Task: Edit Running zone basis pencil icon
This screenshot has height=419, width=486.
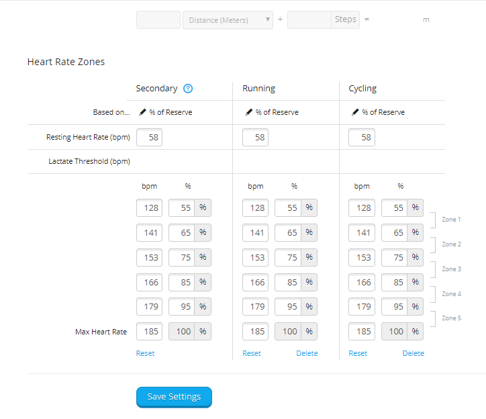Action: tap(248, 112)
